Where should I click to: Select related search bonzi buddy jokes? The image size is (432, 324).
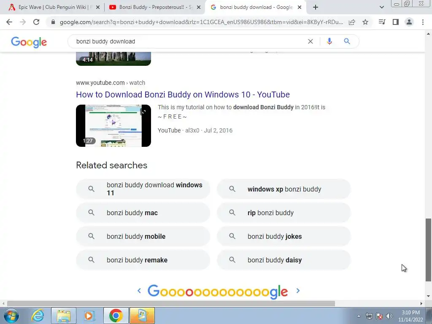point(284,236)
